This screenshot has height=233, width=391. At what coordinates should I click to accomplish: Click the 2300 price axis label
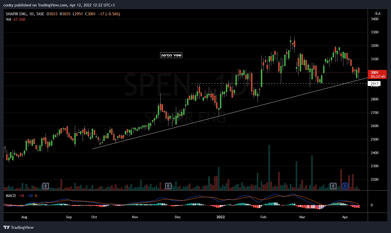[375, 166]
